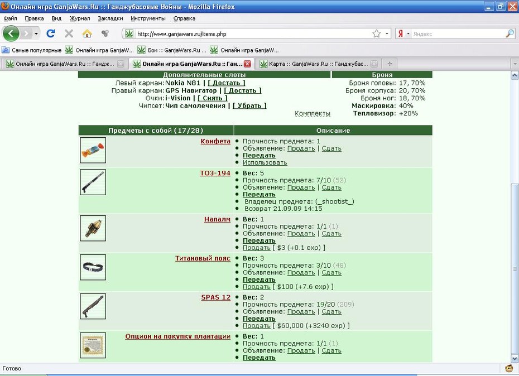Screen dimensions: 519x376
Task: Open the Справка menu
Action: pyautogui.click(x=184, y=18)
